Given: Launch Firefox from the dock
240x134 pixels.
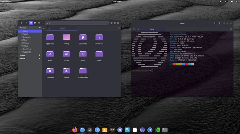Looking at the screenshot, I should coord(75,130).
